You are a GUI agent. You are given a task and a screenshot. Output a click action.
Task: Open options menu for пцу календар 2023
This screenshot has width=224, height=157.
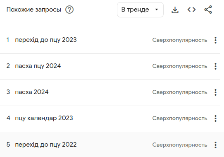pos(215,118)
